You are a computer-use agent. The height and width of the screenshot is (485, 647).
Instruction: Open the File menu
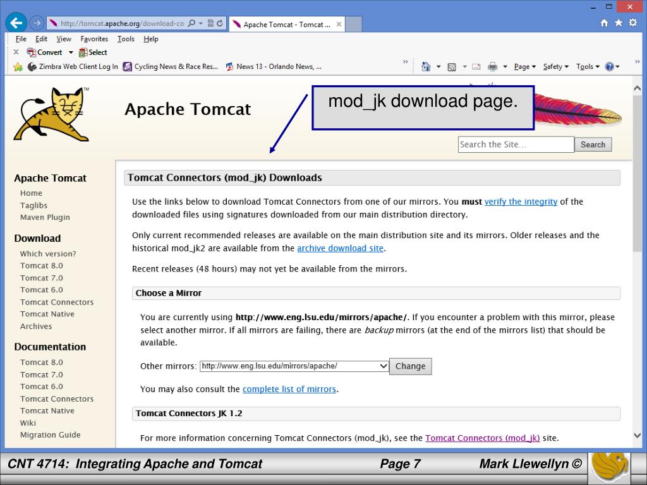pyautogui.click(x=21, y=39)
